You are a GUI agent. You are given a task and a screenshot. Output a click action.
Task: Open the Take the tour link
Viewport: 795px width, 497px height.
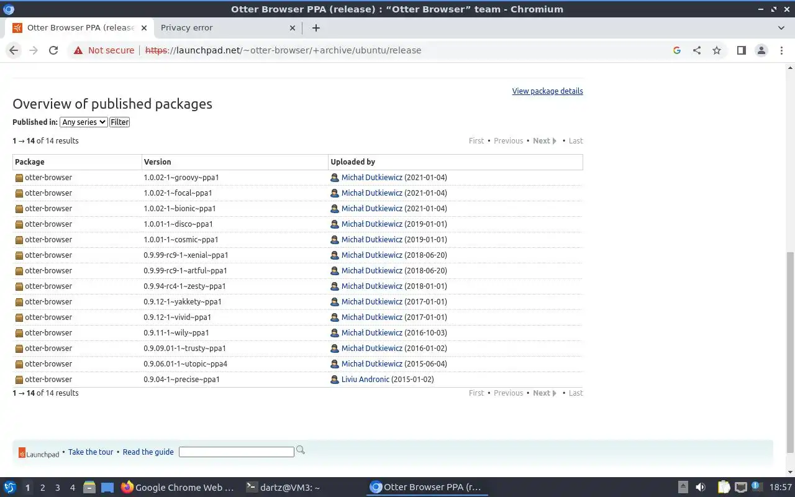[x=91, y=452]
